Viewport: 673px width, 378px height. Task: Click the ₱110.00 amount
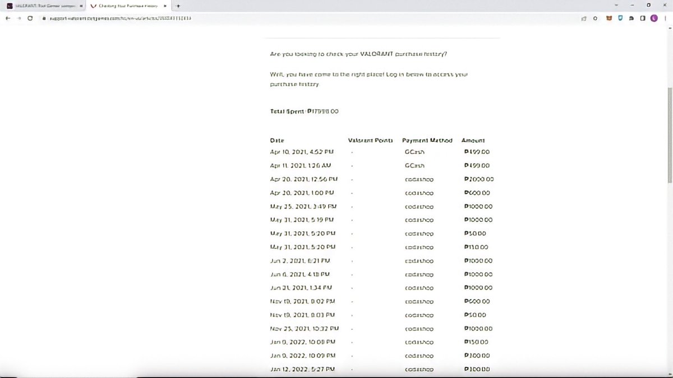(476, 247)
